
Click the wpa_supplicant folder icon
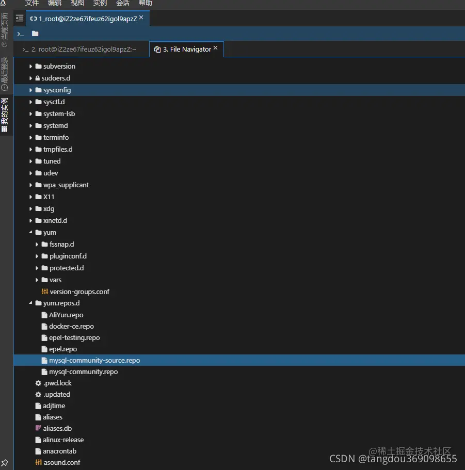[x=38, y=185]
